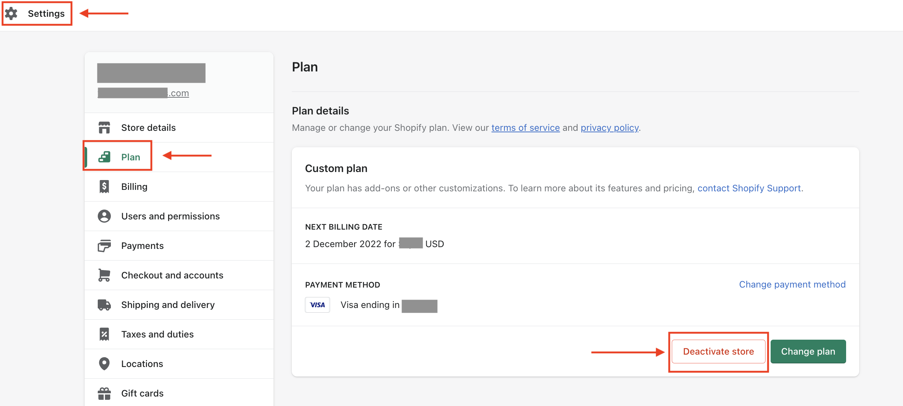Click the Visa ending in text
The image size is (903, 406).
point(370,305)
